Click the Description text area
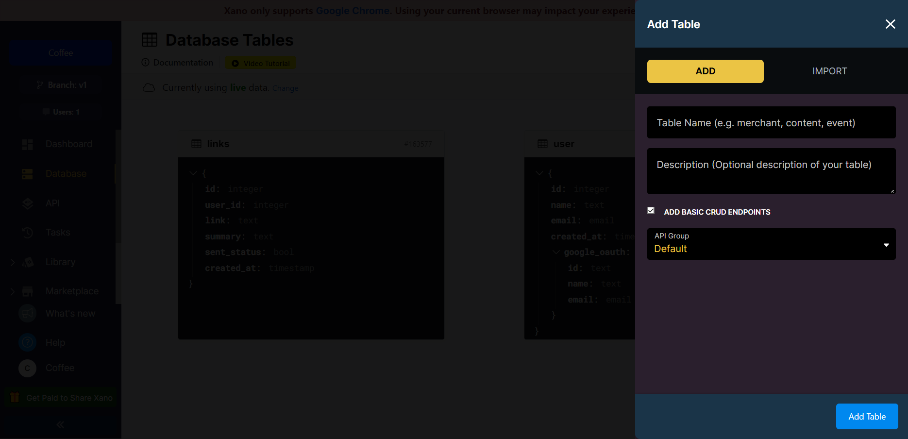The height and width of the screenshot is (439, 908). (771, 171)
